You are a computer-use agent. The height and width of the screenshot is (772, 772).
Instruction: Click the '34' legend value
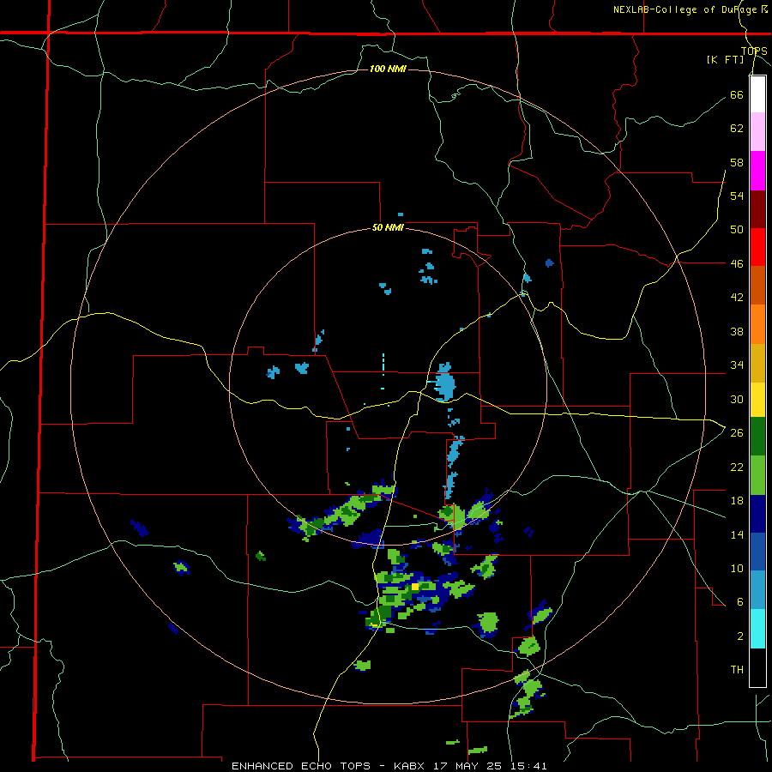(x=737, y=365)
